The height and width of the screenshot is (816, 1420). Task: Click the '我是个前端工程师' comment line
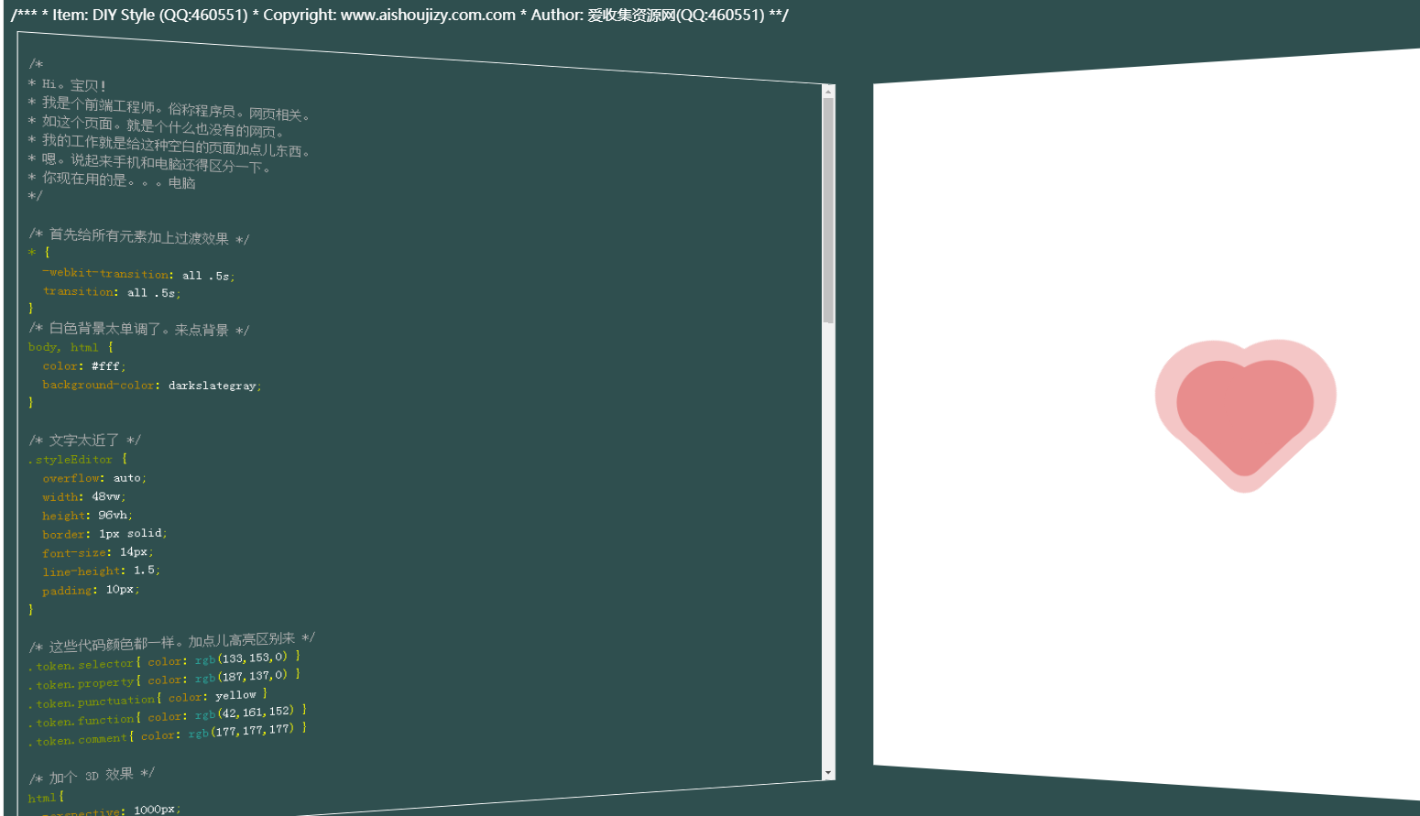point(169,108)
